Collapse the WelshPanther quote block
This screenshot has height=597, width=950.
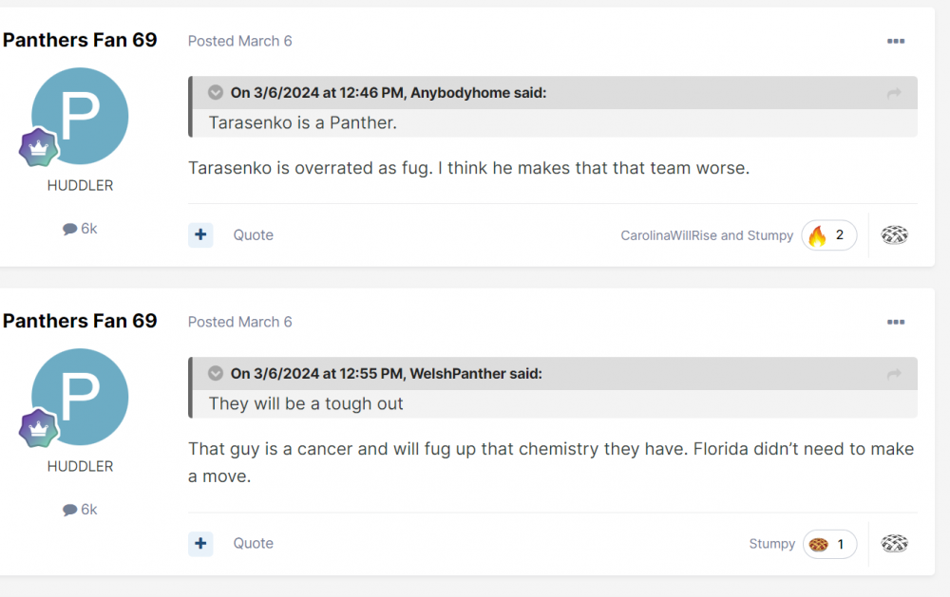tap(216, 374)
